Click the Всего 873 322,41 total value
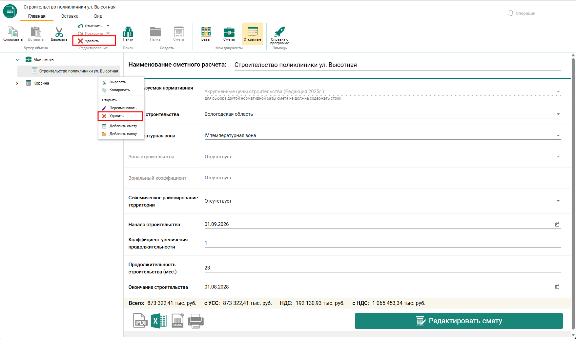Screen dimensions: 576x339 click(x=172, y=303)
